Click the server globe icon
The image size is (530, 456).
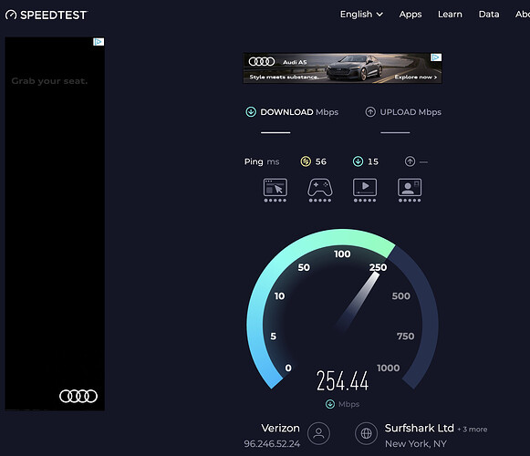(x=367, y=433)
